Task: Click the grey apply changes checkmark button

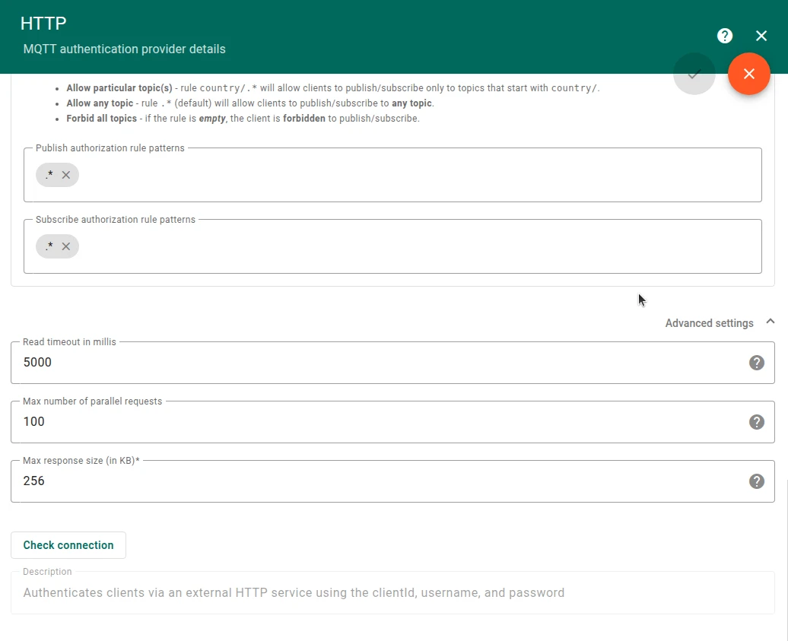Action: (x=694, y=74)
